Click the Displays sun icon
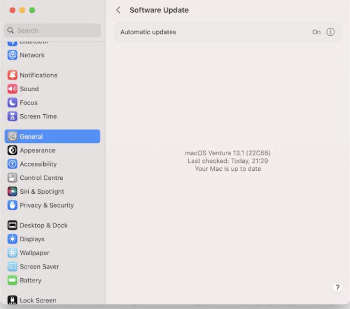The width and height of the screenshot is (350, 309). pos(12,239)
